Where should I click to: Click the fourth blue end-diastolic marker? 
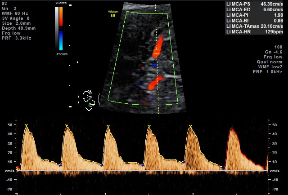(184, 162)
